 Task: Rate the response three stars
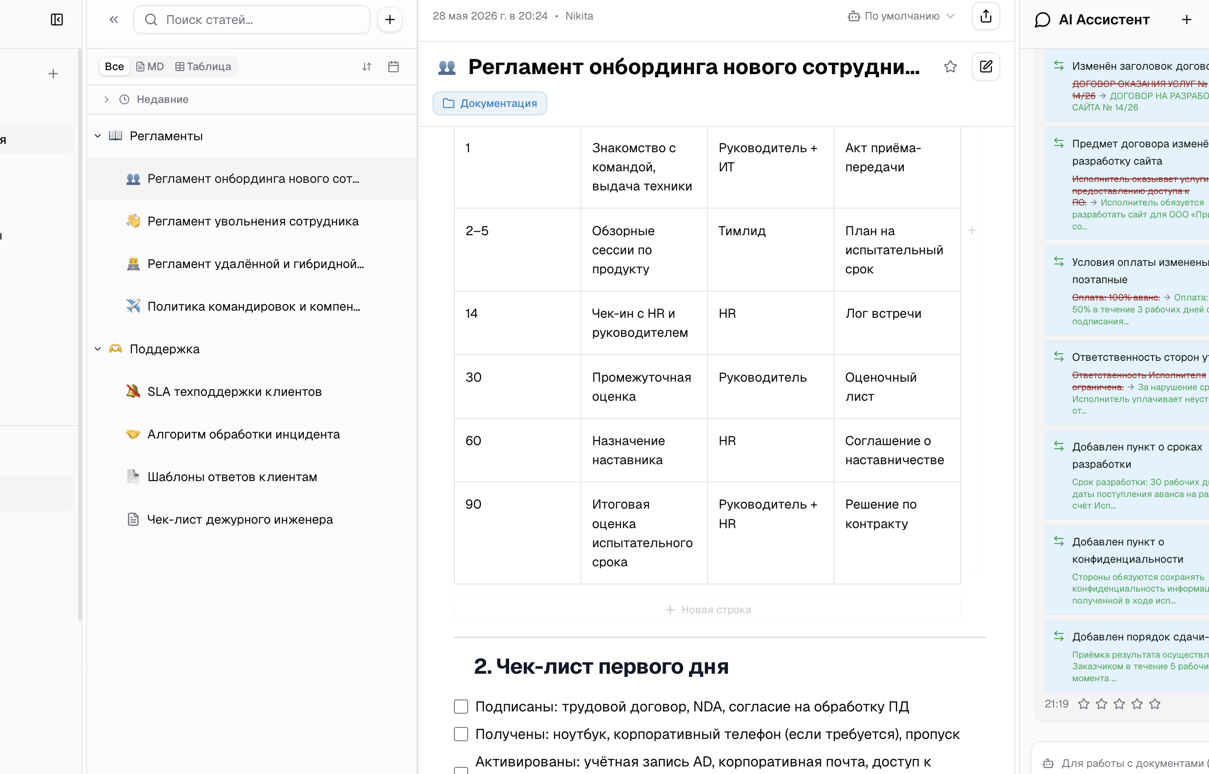pyautogui.click(x=1119, y=703)
